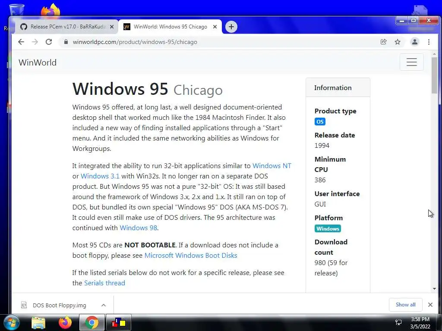This screenshot has height=331, width=442.
Task: Select the WinWorld: Windows 95 Chicago tab
Action: [x=170, y=27]
